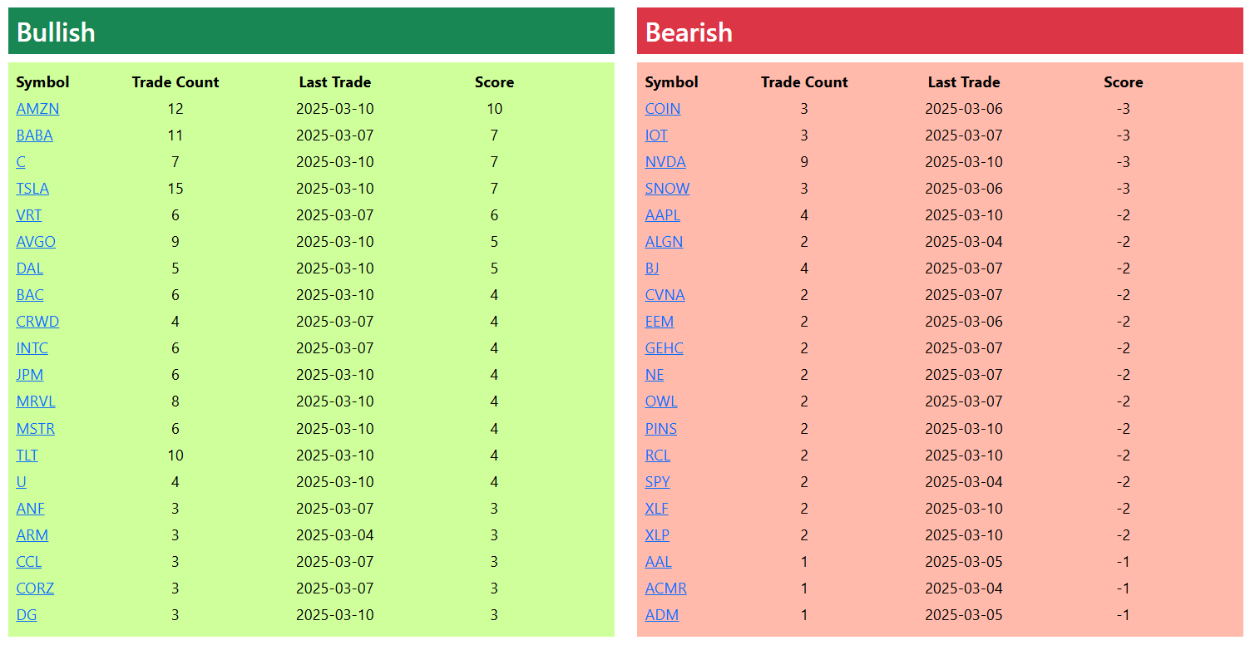Click the DAL ticker link

pos(30,268)
